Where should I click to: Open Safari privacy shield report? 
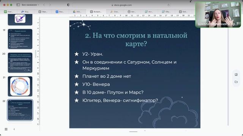[x=68, y=5]
